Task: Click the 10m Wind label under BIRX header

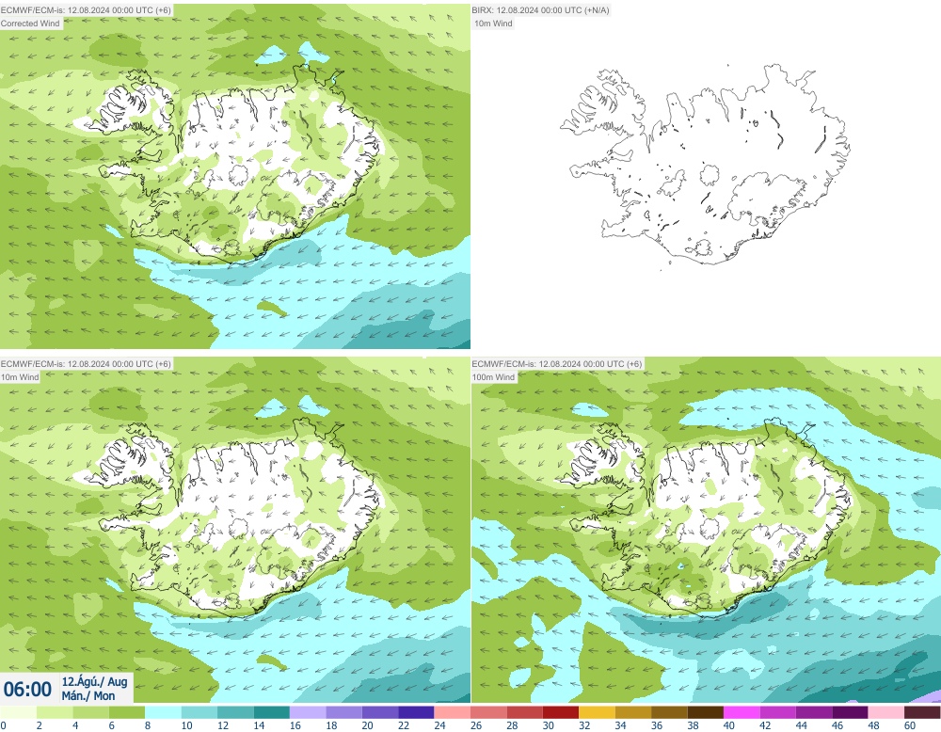Action: (x=493, y=24)
